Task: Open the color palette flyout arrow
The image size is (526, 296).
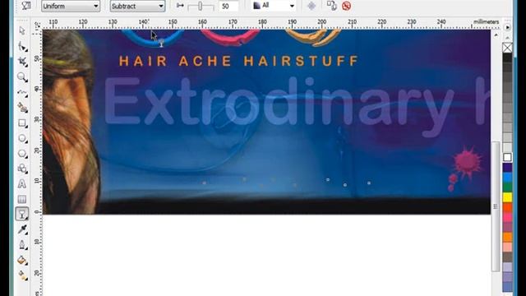Action: (x=508, y=27)
